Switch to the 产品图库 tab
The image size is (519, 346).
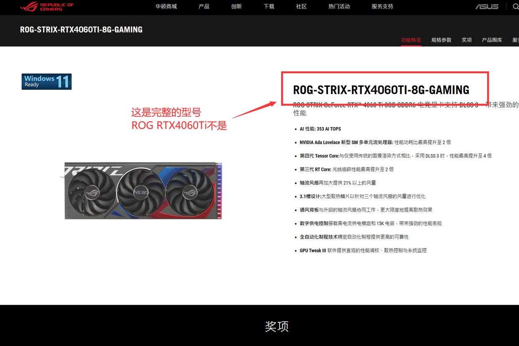(492, 40)
